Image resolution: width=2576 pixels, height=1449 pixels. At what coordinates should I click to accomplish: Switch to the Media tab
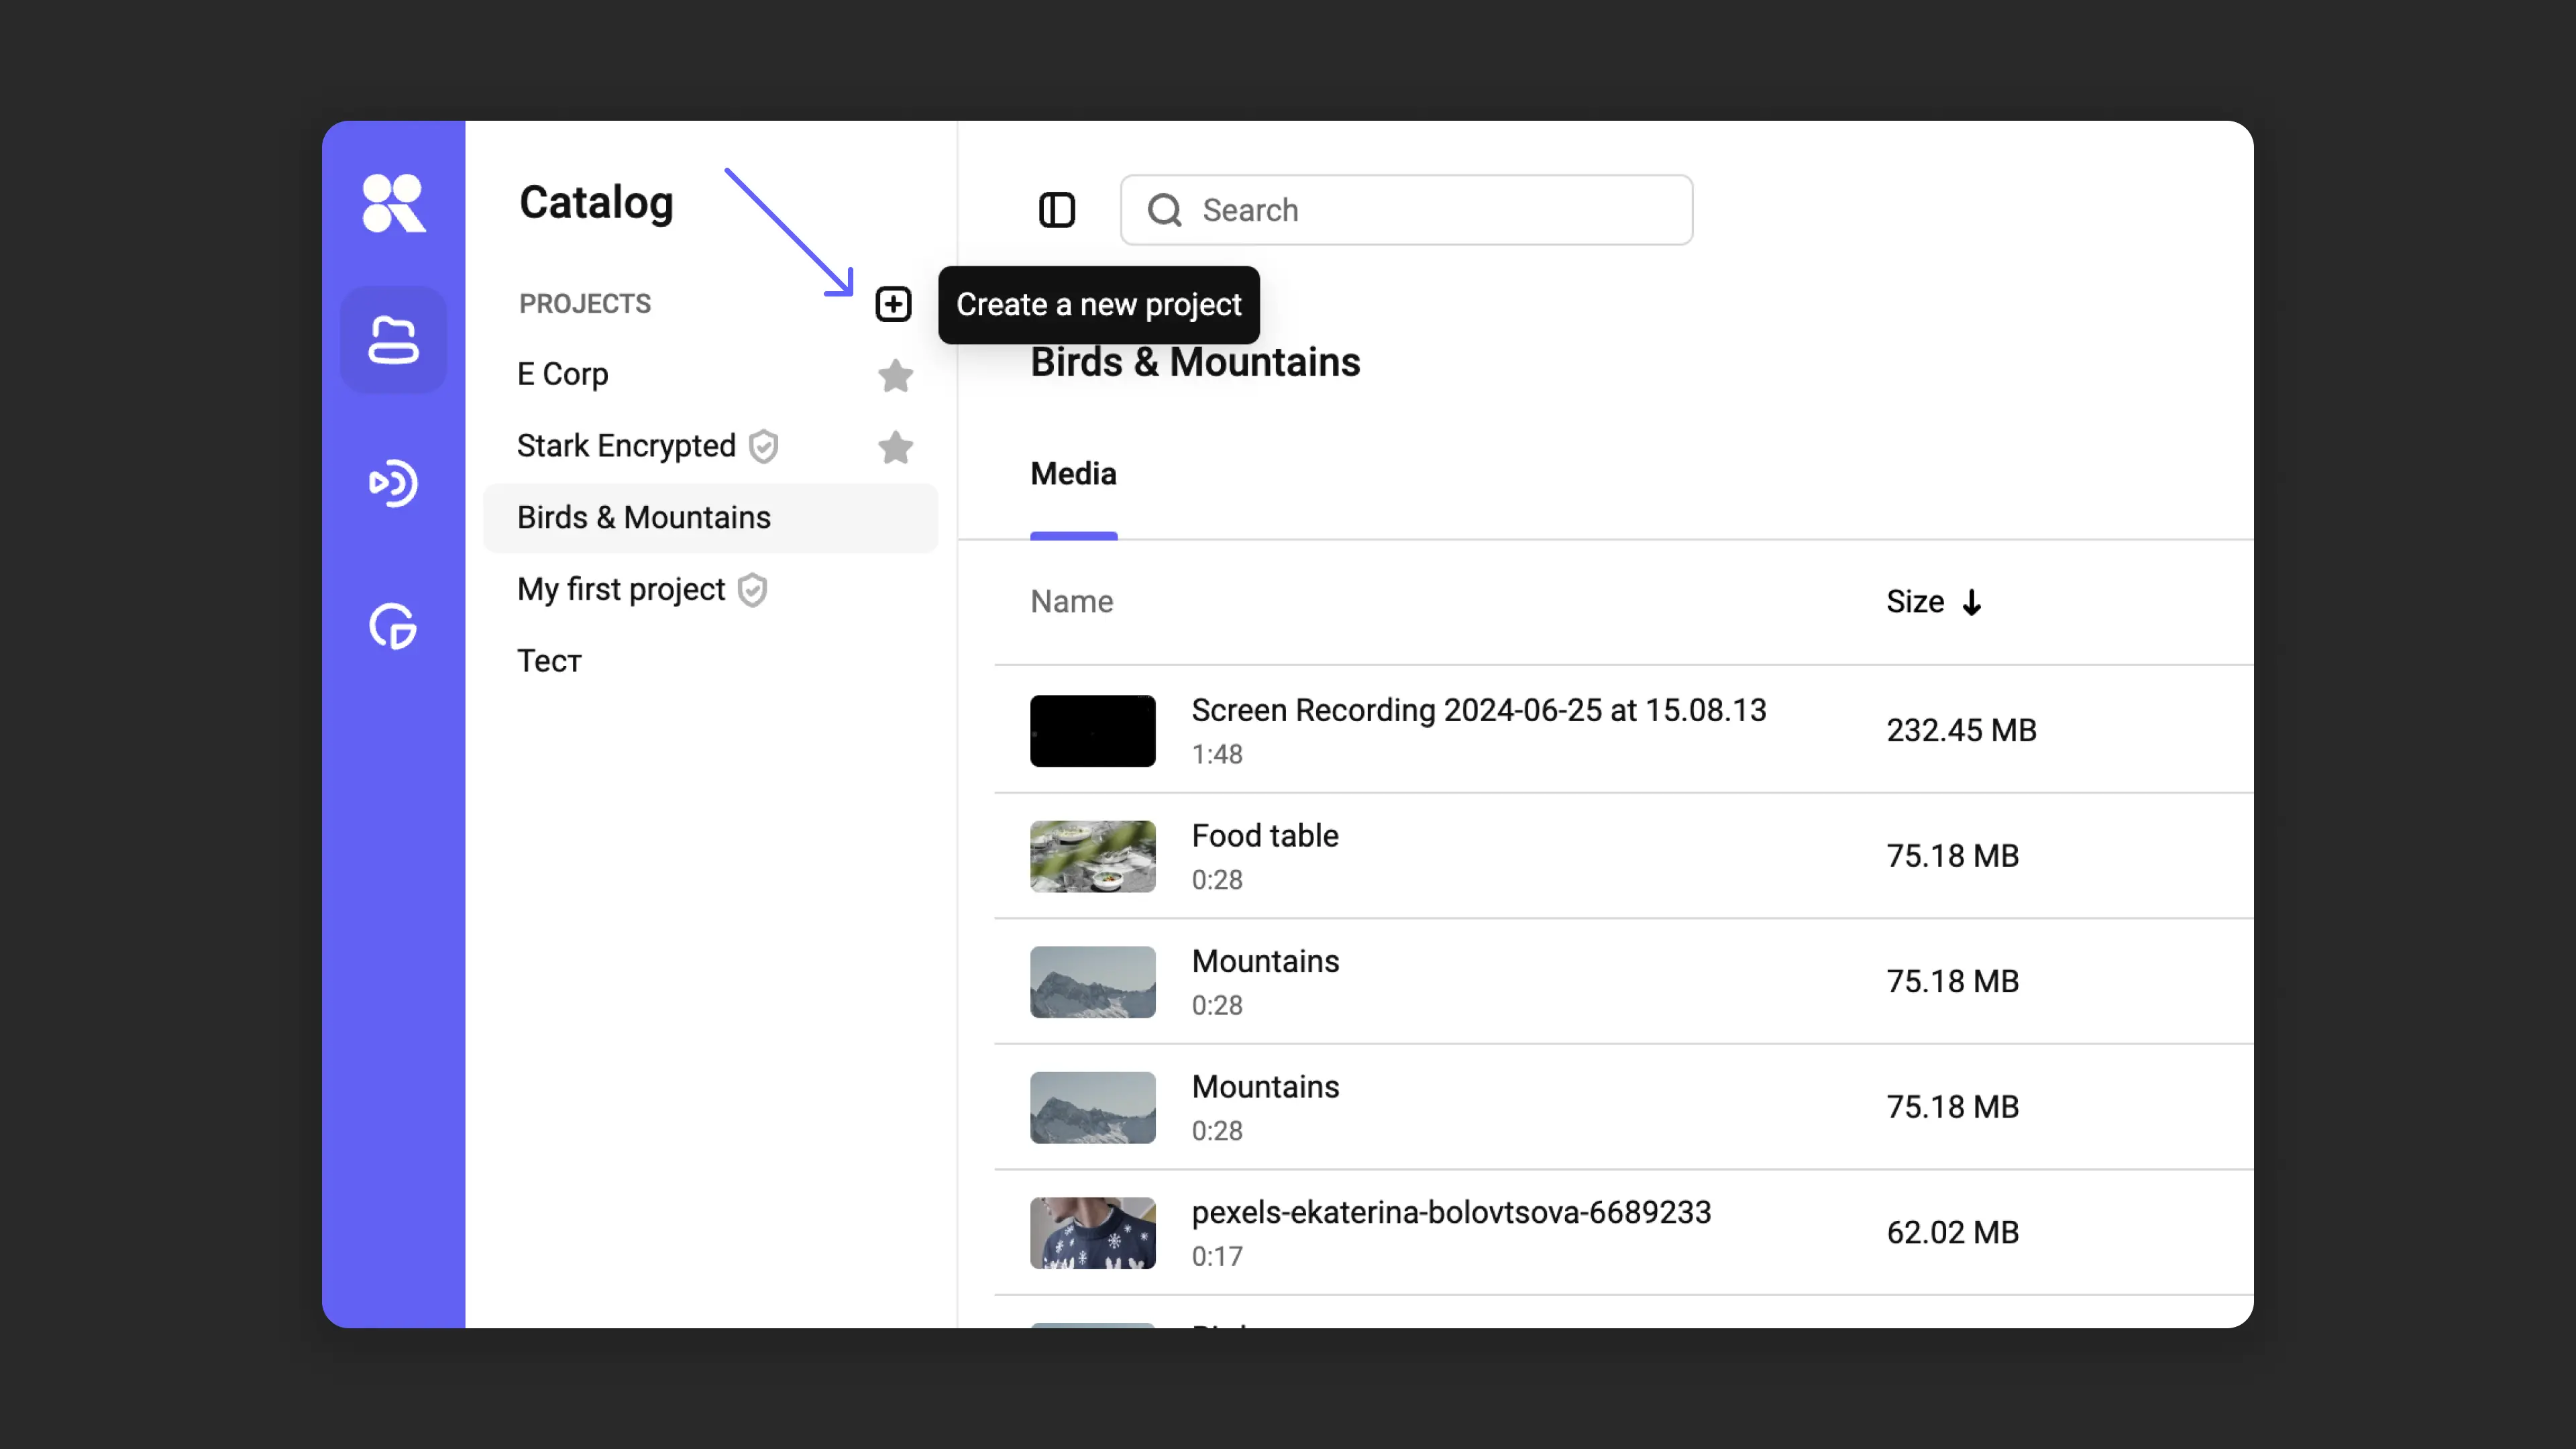1074,474
